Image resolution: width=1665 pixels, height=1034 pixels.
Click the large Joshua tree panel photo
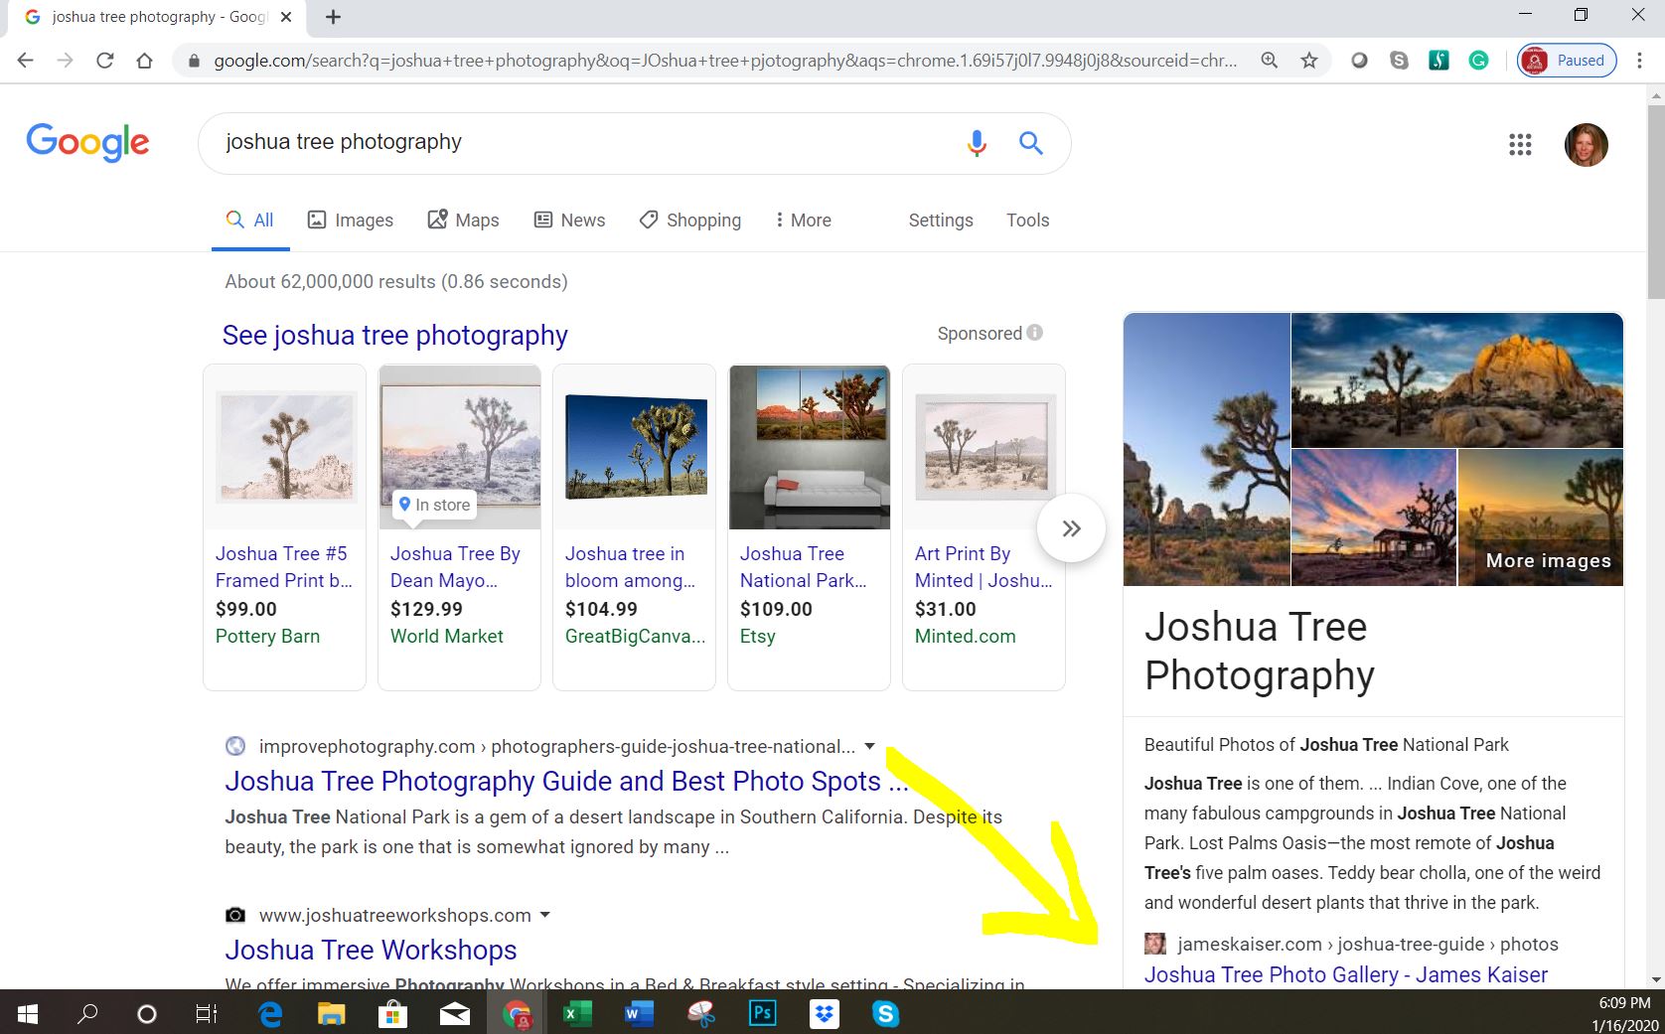[1206, 449]
